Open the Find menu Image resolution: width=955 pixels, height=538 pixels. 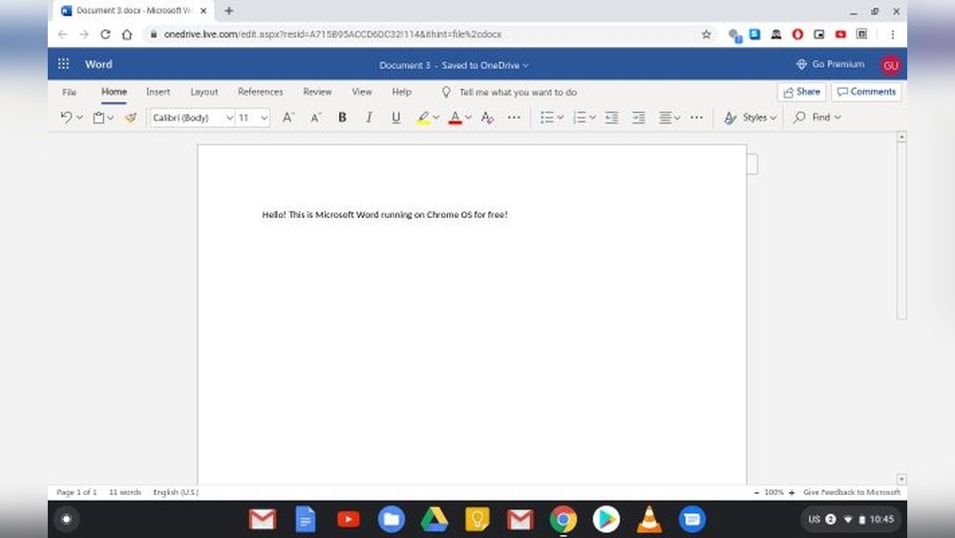pyautogui.click(x=817, y=117)
